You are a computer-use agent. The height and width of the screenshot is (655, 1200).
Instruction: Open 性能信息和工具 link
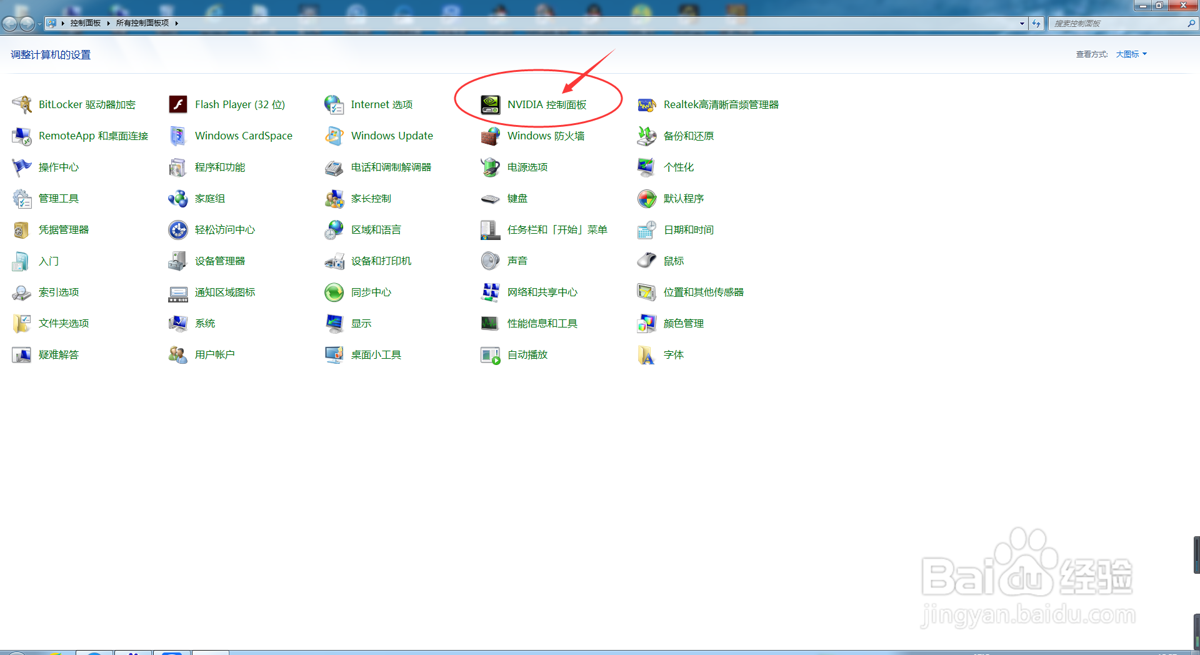click(542, 323)
